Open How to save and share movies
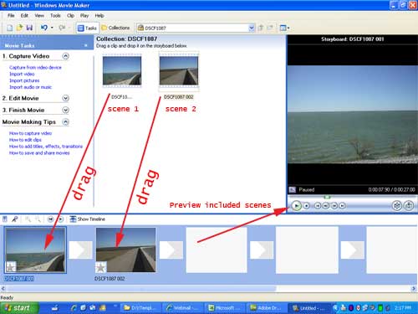This screenshot has width=418, height=314. [39, 152]
